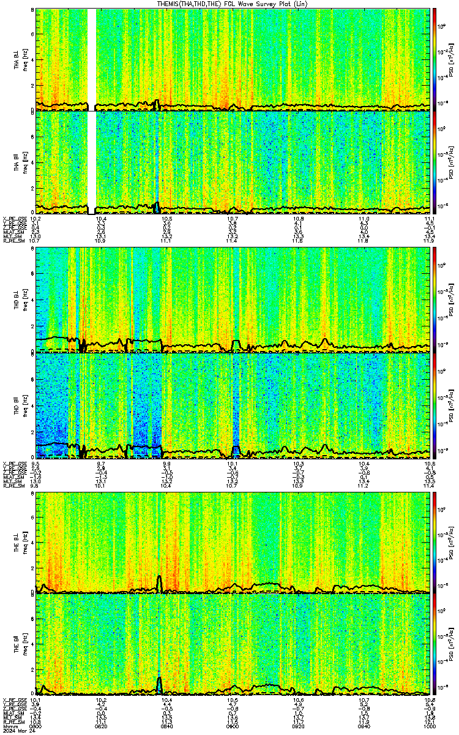Click the PSD color bar beside THE B-parallel panel
The image size is (459, 735).
pos(435,646)
